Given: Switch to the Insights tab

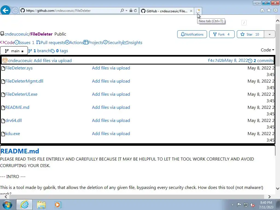Looking at the screenshot, I should pyautogui.click(x=133, y=42).
